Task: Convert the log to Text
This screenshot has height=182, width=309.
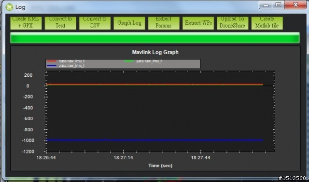Action: [x=60, y=23]
